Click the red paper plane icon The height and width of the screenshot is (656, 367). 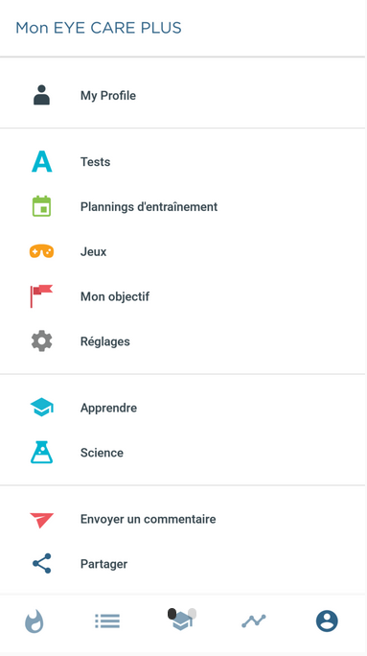[42, 520]
